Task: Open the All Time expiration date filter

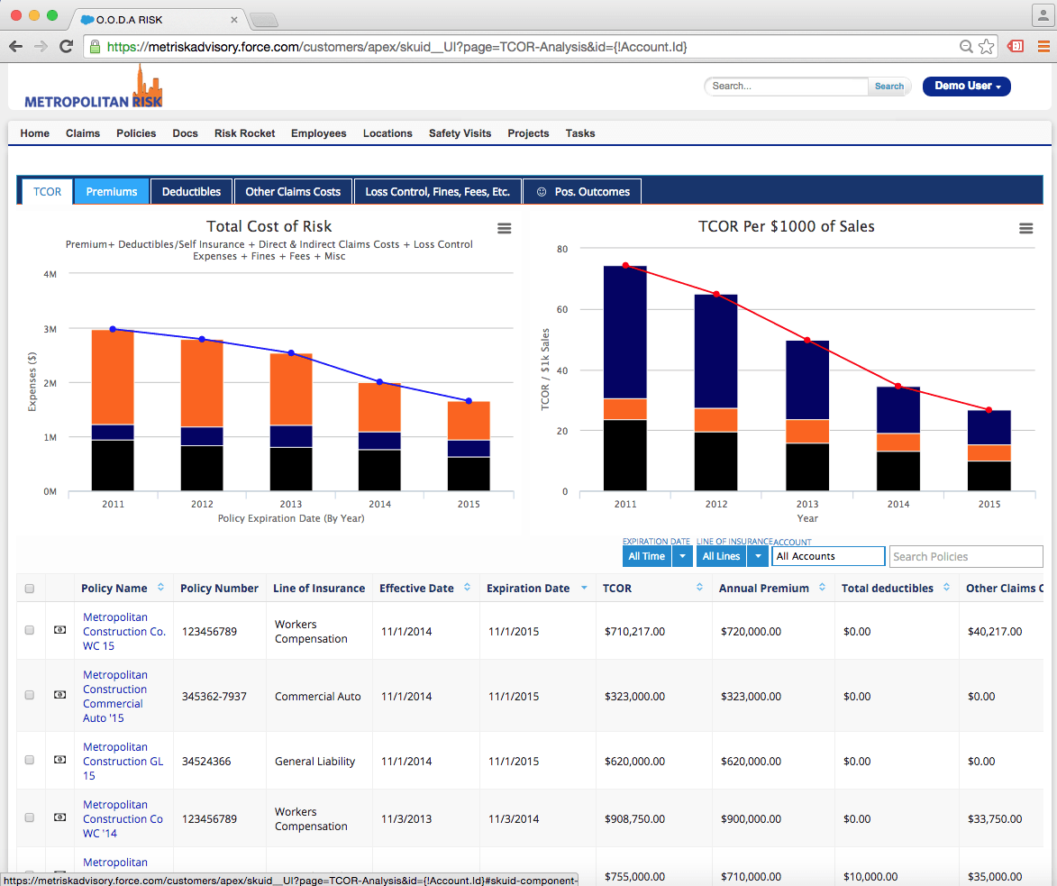Action: [x=646, y=556]
